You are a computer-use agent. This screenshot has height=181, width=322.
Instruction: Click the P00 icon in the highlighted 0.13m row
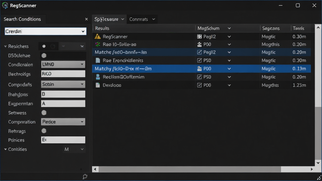pyautogui.click(x=199, y=69)
